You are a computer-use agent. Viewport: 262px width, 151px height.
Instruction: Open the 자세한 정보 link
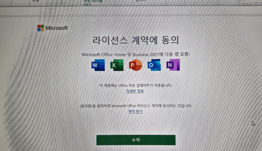pos(135,91)
